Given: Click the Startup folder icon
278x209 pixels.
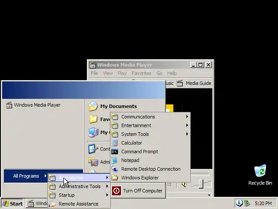Looking at the screenshot, I should point(52,195).
